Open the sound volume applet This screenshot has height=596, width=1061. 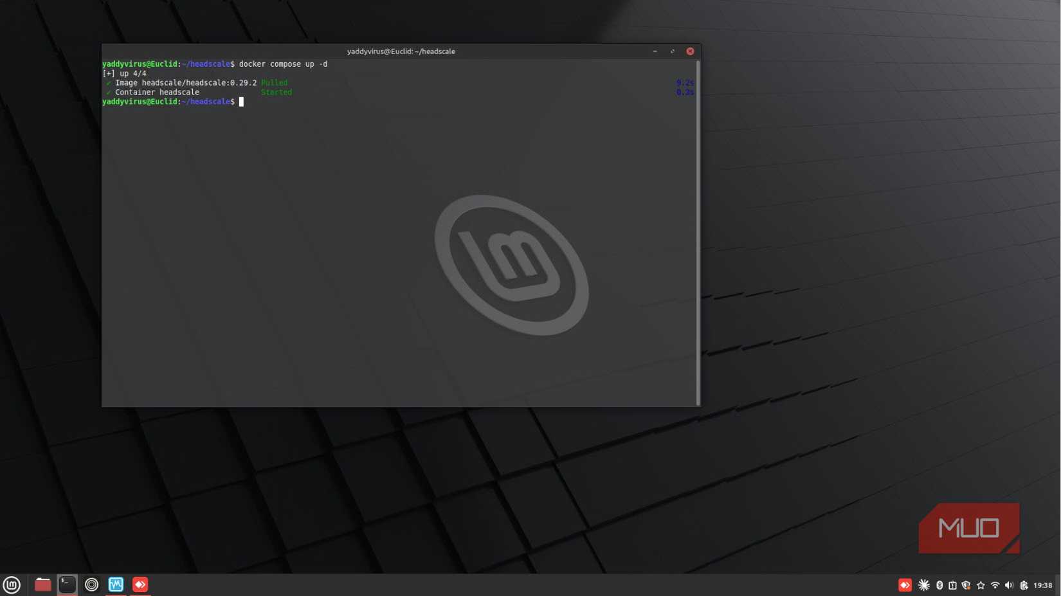[x=1009, y=585]
